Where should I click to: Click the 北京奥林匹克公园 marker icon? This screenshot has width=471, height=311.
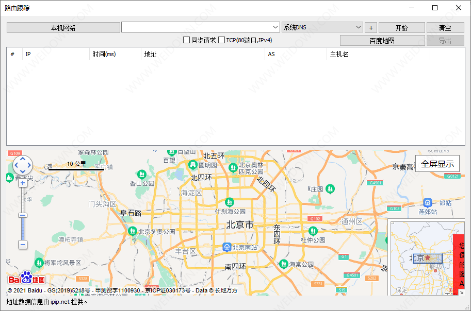[x=233, y=168]
